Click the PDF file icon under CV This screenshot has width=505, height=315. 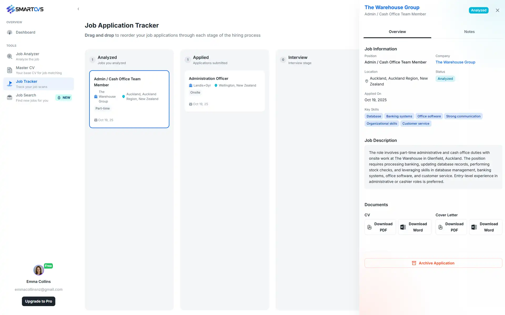369,227
